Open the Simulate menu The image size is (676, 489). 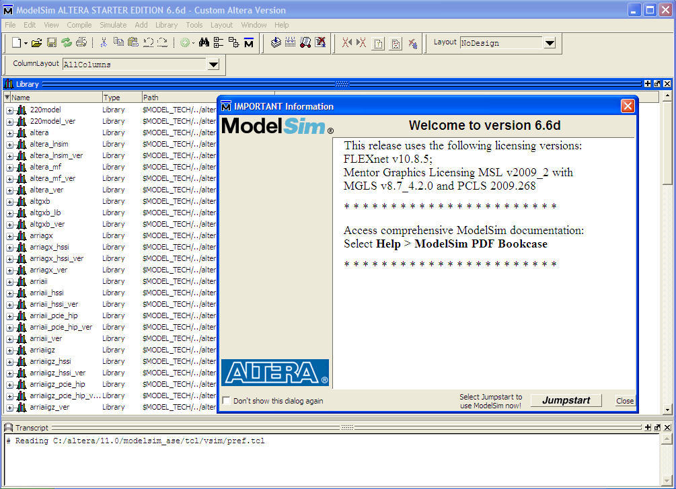pyautogui.click(x=113, y=25)
